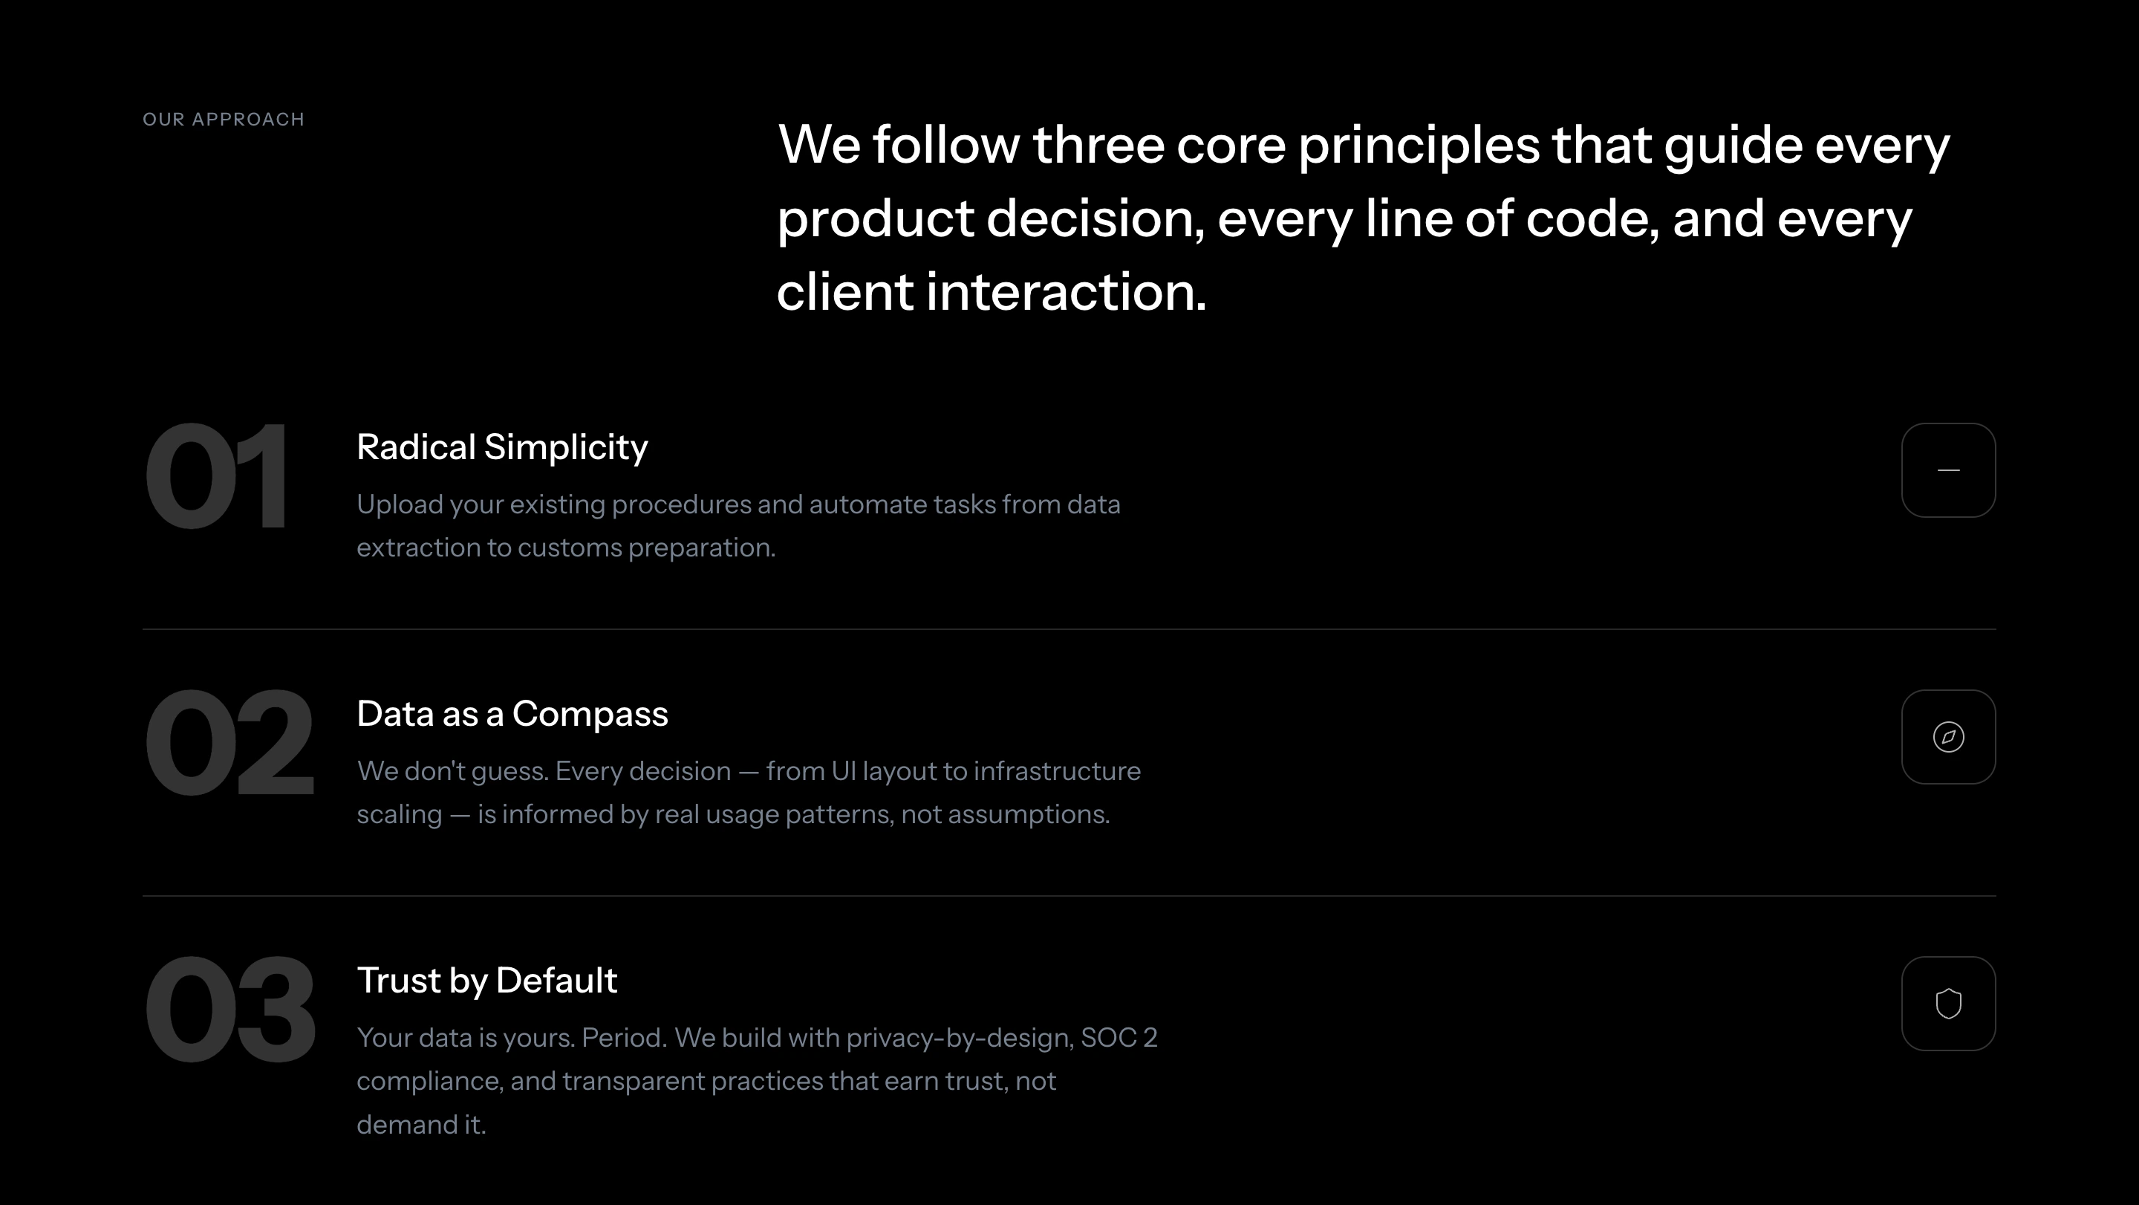The height and width of the screenshot is (1205, 2139).
Task: Click the 'Your data is yours. Period.' line
Action: click(x=757, y=1038)
